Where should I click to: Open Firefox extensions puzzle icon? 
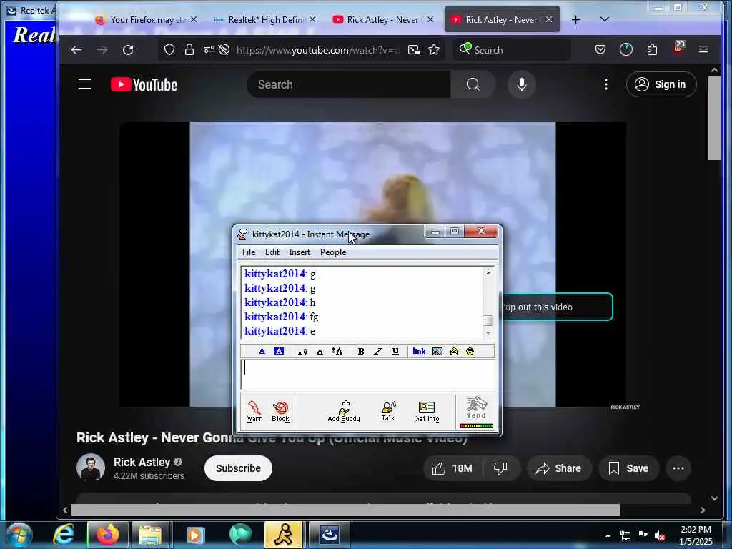point(652,49)
